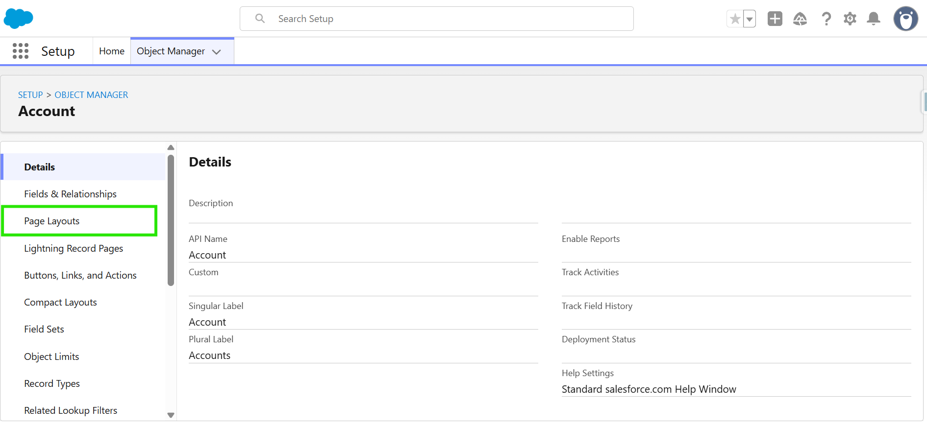Open the user profile avatar
The width and height of the screenshot is (927, 428).
pos(905,19)
